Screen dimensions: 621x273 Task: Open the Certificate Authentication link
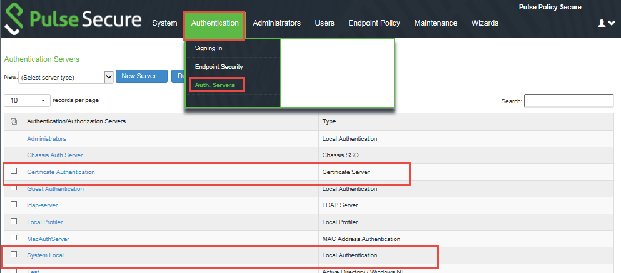pos(61,172)
